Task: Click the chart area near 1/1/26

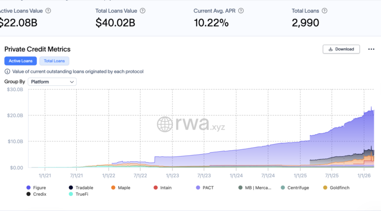Action: click(364, 142)
